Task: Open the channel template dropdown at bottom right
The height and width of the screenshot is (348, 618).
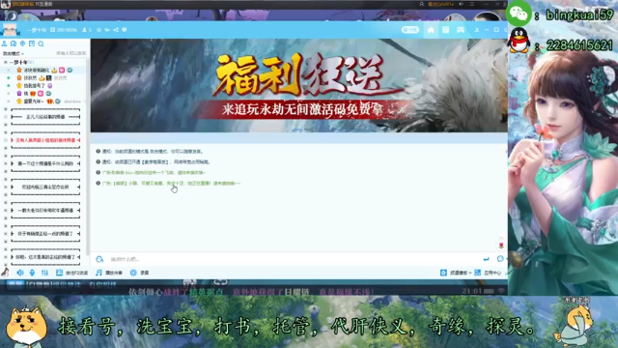Action: coord(456,273)
